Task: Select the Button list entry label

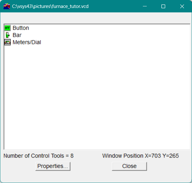Action: tap(21, 28)
